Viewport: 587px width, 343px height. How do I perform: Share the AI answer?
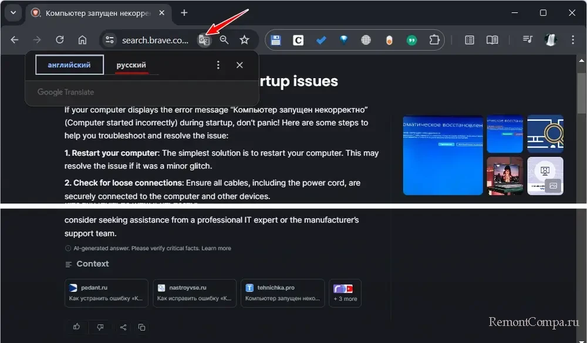(x=123, y=327)
